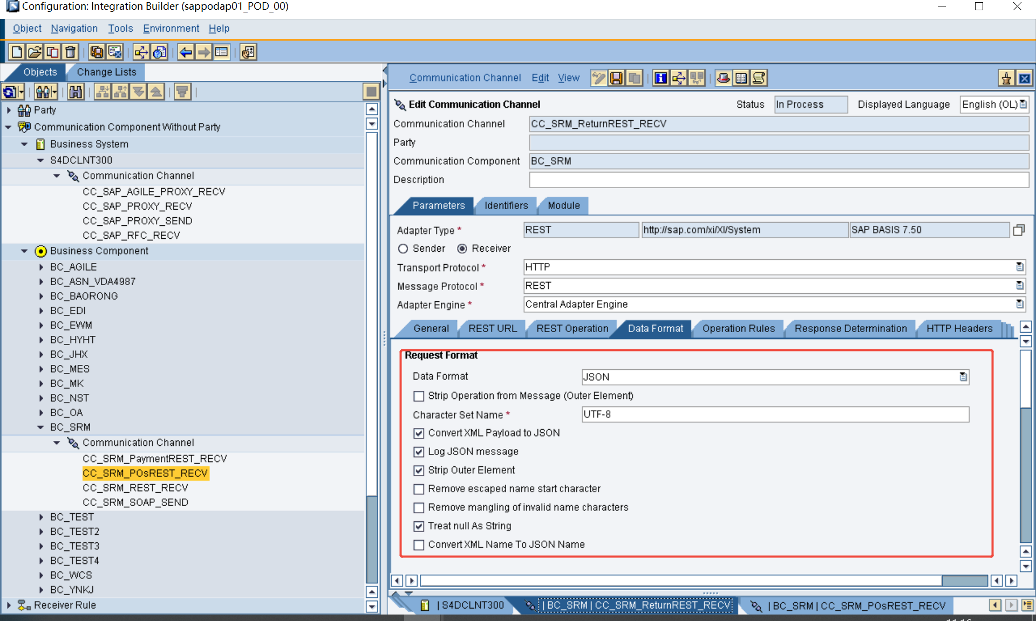Uncheck Treat null As String

419,526
